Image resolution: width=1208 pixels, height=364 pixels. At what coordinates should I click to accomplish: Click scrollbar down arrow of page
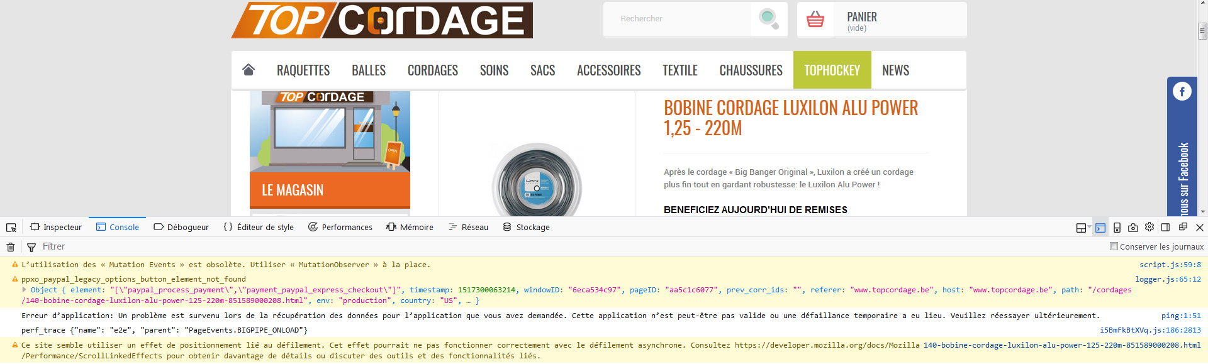pyautogui.click(x=1202, y=212)
